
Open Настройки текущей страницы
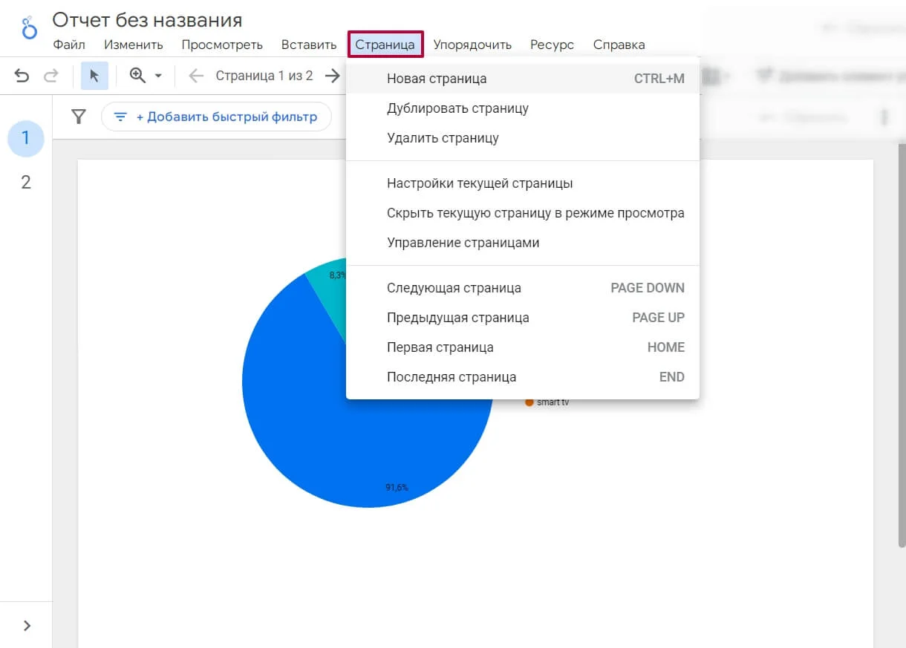523,183
